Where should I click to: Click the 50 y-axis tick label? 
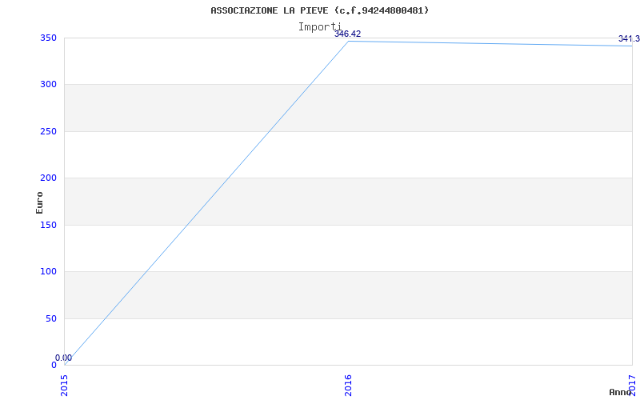click(50, 318)
